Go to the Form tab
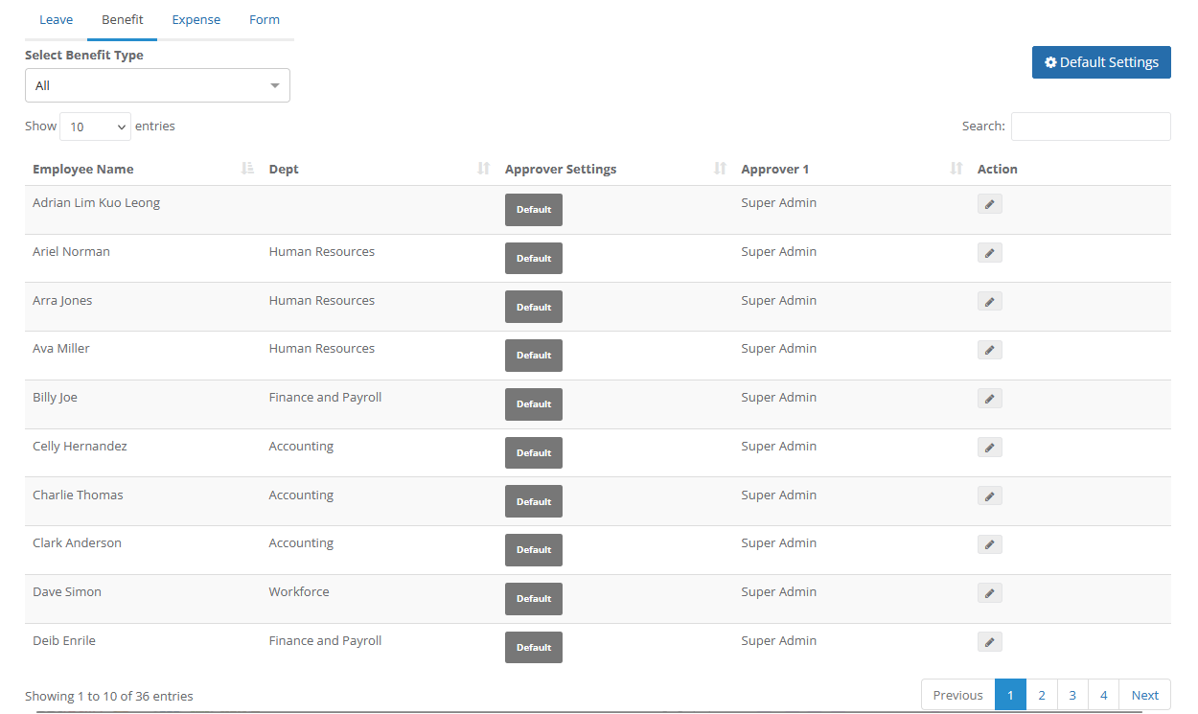 click(265, 19)
